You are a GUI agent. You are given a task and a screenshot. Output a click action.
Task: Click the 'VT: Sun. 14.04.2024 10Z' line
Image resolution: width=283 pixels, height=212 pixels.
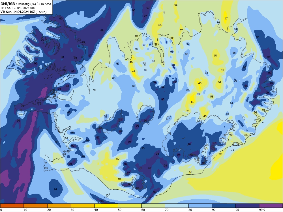click(23, 12)
